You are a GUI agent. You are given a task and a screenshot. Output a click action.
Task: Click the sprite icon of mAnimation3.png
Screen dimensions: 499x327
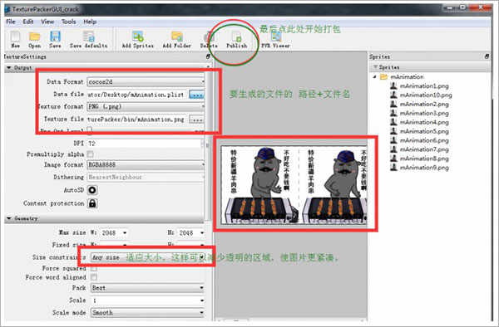(393, 113)
